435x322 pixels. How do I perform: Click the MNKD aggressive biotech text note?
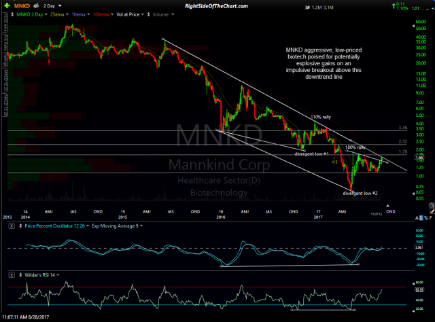tap(324, 63)
